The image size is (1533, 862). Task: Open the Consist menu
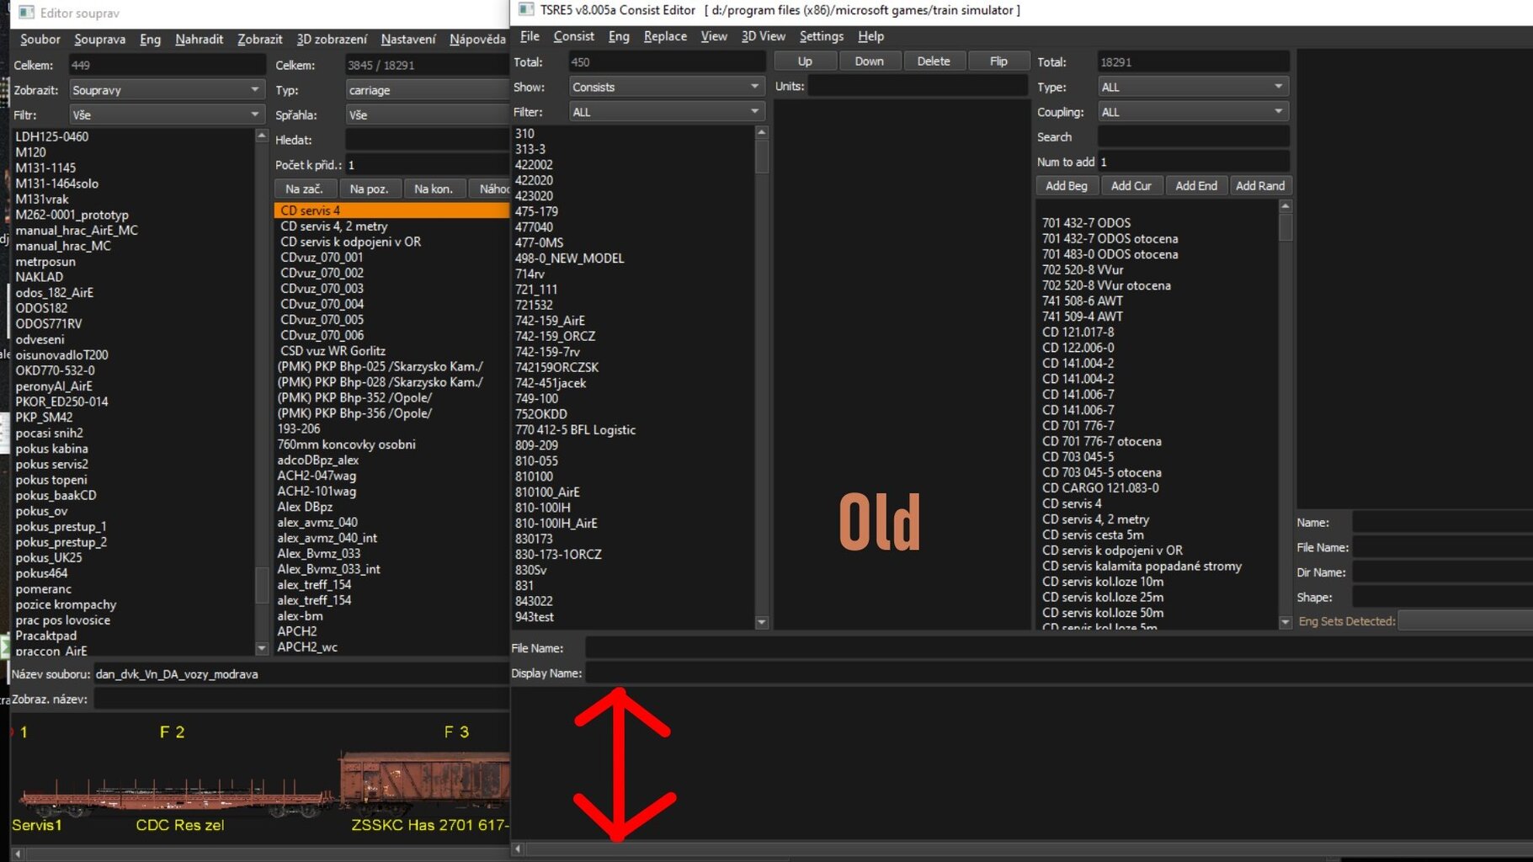(x=573, y=36)
